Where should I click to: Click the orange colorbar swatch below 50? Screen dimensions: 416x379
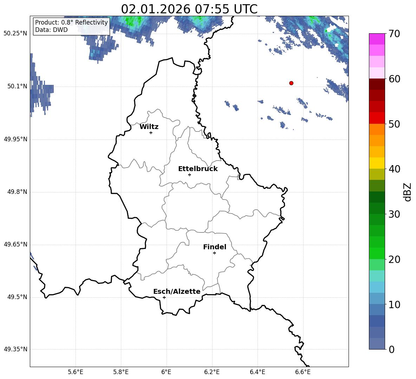point(377,129)
